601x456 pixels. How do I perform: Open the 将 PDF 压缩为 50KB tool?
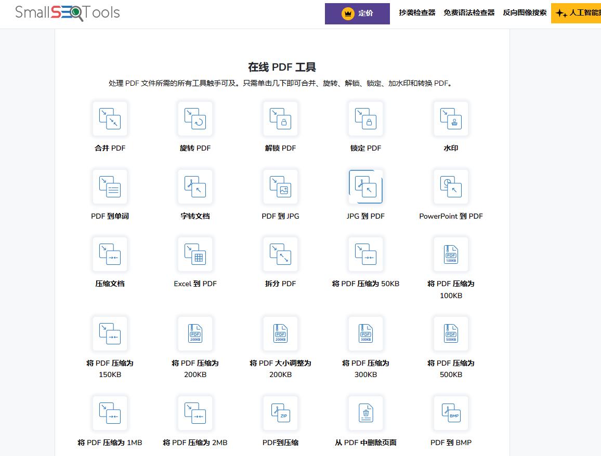click(x=365, y=254)
